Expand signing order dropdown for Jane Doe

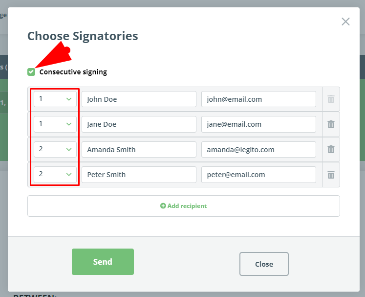pos(55,124)
